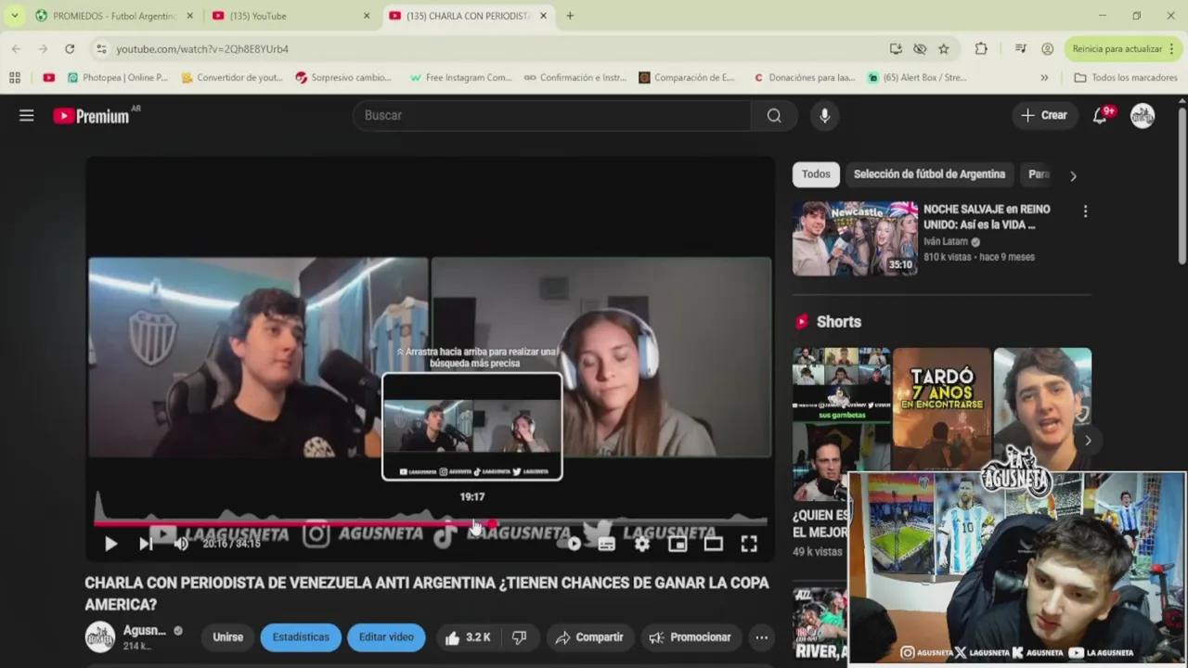This screenshot has height=668, width=1188.
Task: View site information icon in address bar
Action: pos(101,49)
